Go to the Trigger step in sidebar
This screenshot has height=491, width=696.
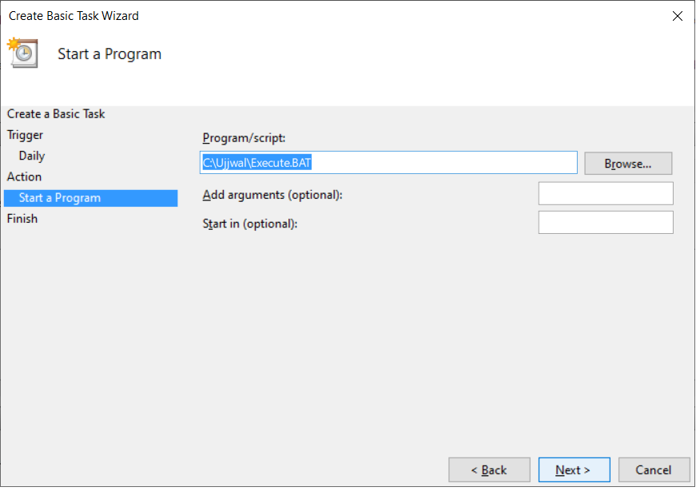click(26, 135)
